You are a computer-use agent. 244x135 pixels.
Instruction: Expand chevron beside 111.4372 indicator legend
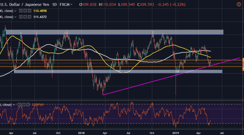[15, 17]
